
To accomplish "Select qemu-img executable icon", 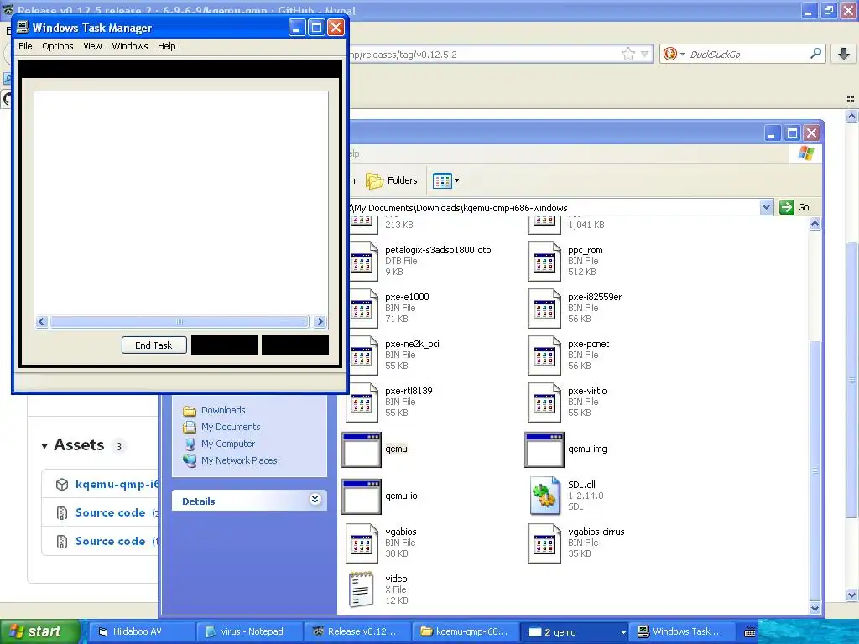I will (544, 449).
